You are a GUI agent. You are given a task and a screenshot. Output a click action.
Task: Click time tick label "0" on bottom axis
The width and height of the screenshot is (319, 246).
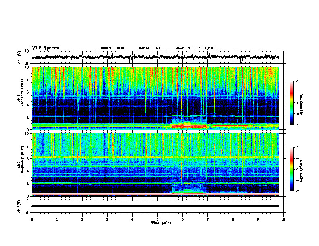[x=32, y=219]
